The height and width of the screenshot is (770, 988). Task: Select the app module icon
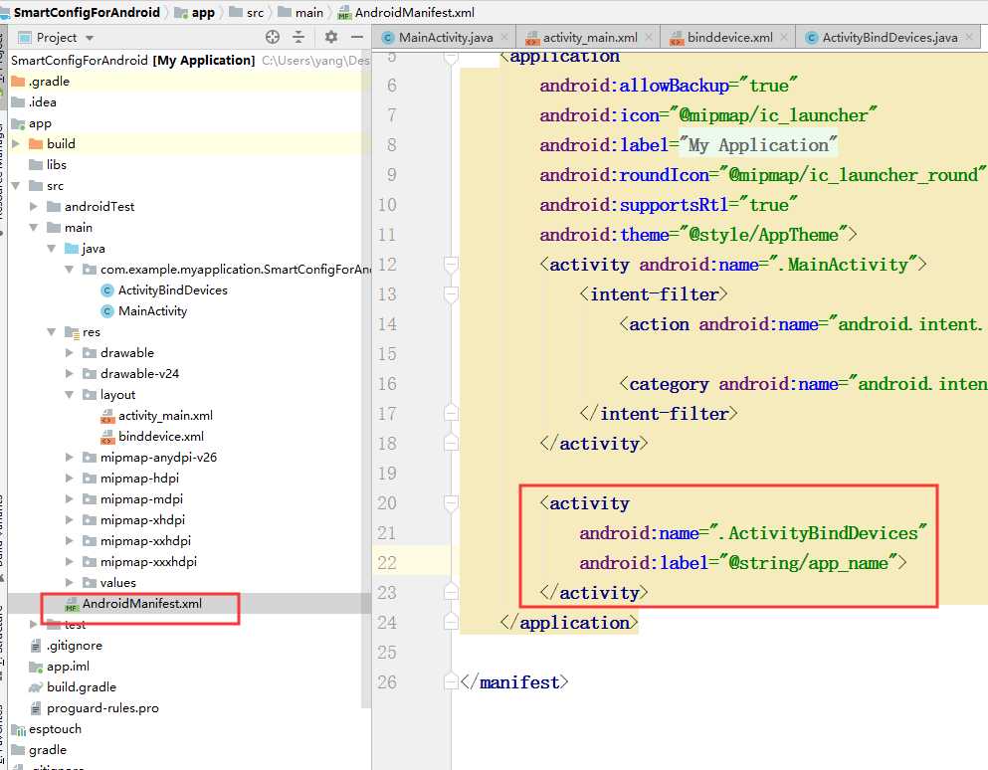tap(18, 123)
